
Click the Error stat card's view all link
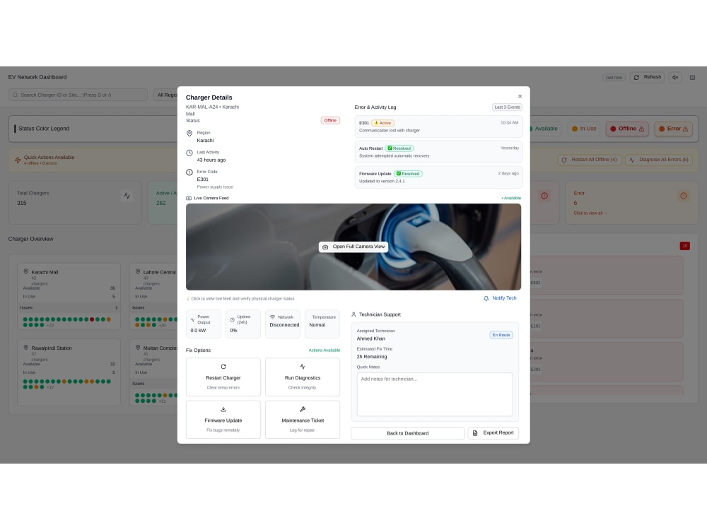click(x=590, y=213)
